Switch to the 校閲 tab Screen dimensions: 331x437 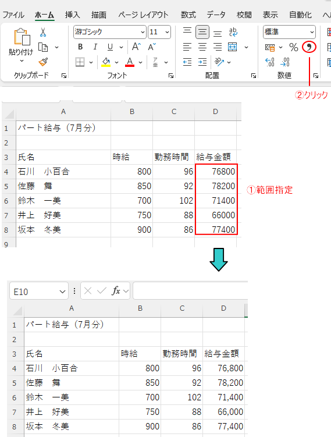pos(244,15)
